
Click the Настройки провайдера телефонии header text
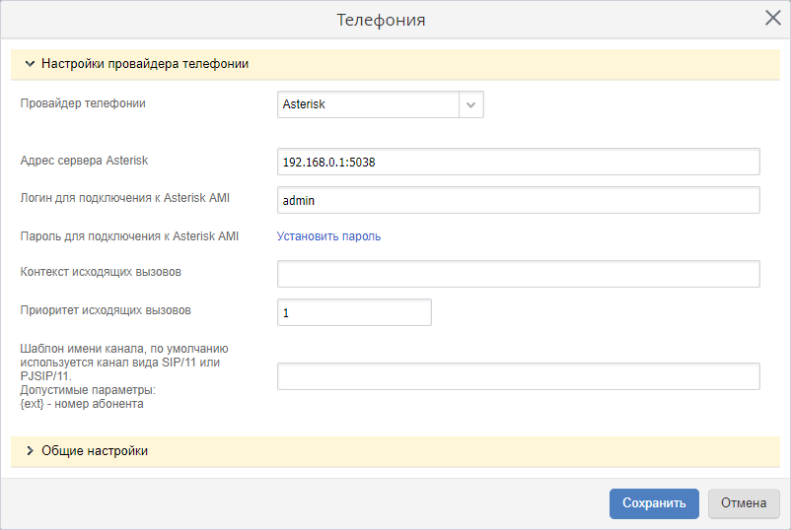coord(144,64)
